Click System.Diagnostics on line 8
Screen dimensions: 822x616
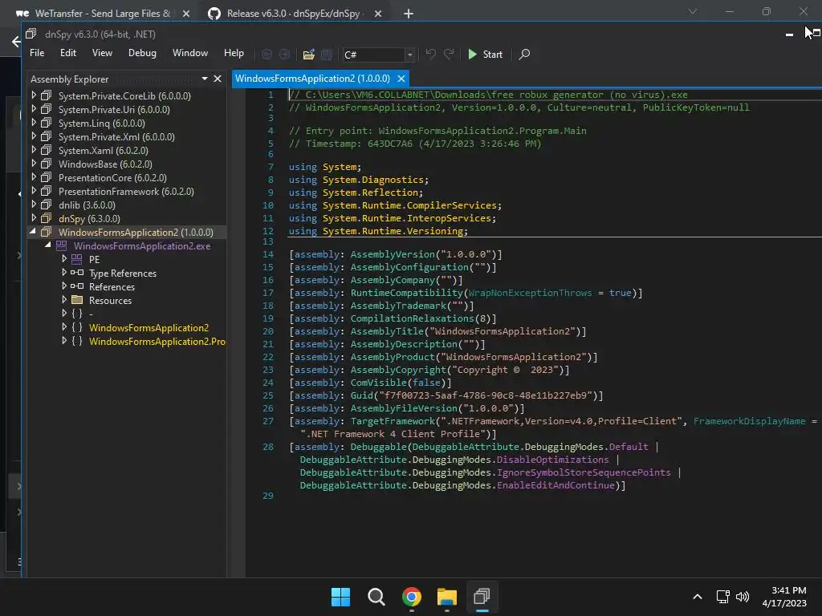click(372, 180)
